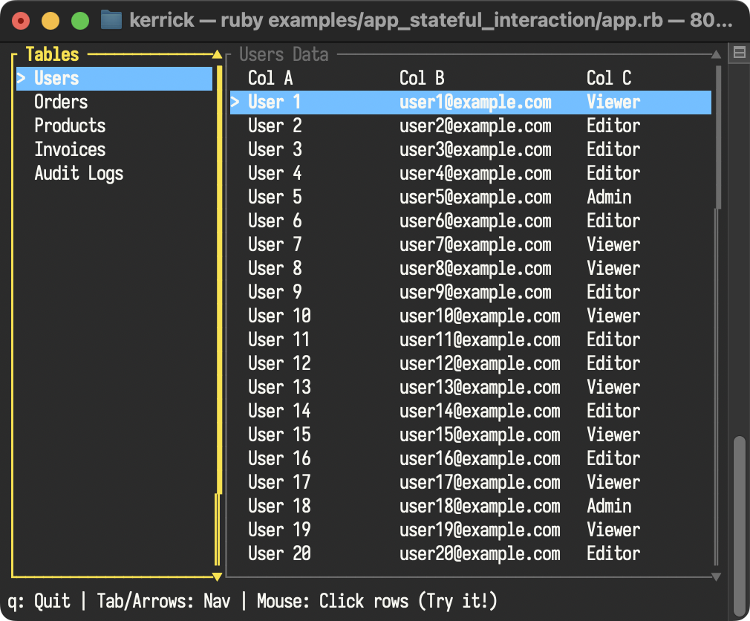Click the User 8 cell
The image size is (750, 621).
[275, 268]
